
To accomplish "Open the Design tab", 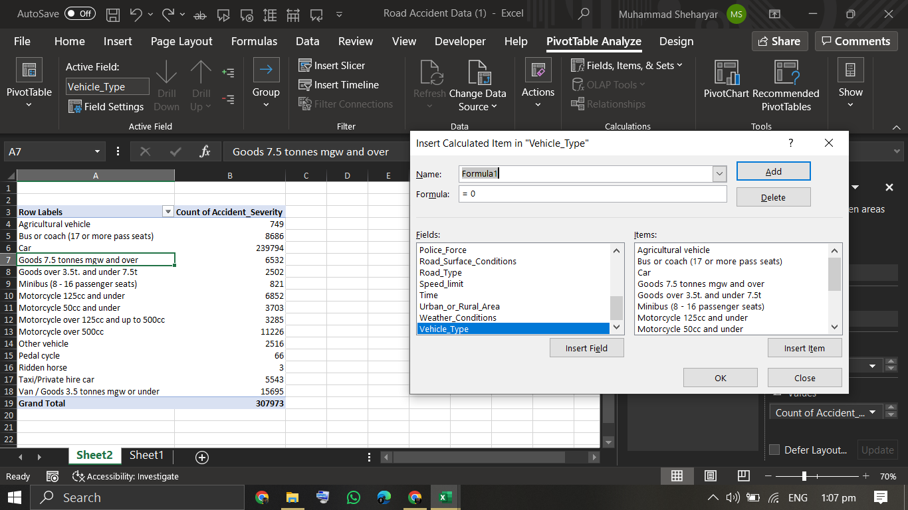I will coord(677,41).
